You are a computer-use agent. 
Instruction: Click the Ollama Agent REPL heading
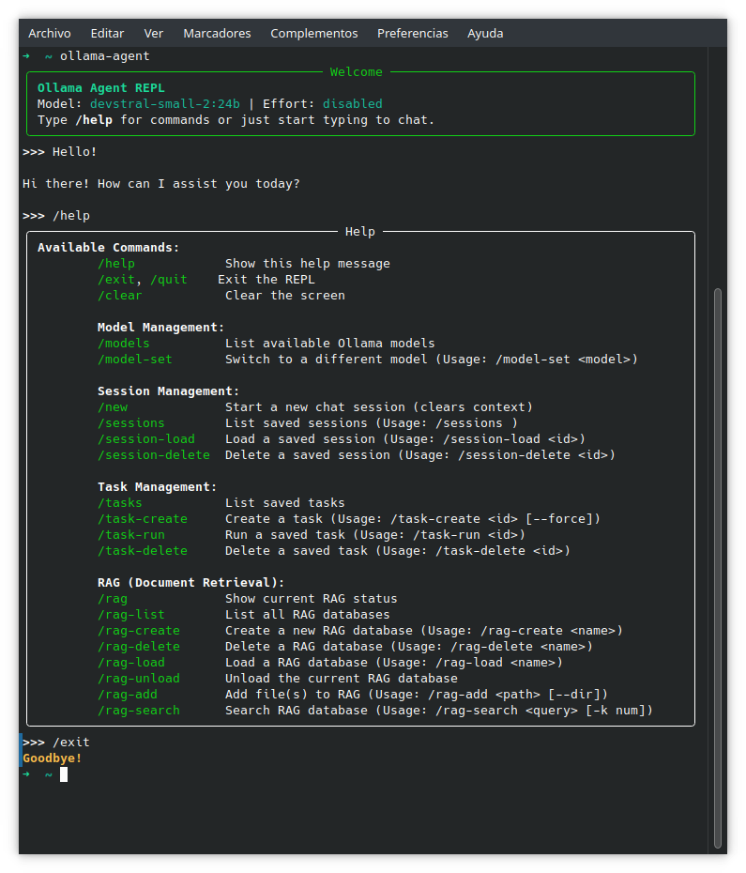tap(101, 88)
